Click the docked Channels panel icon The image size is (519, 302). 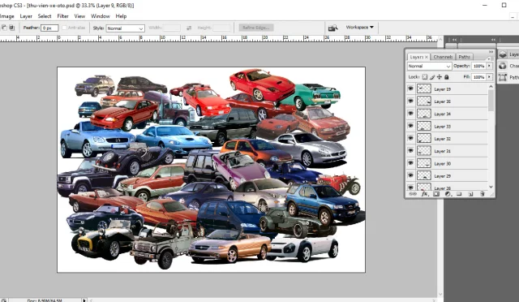tap(503, 66)
